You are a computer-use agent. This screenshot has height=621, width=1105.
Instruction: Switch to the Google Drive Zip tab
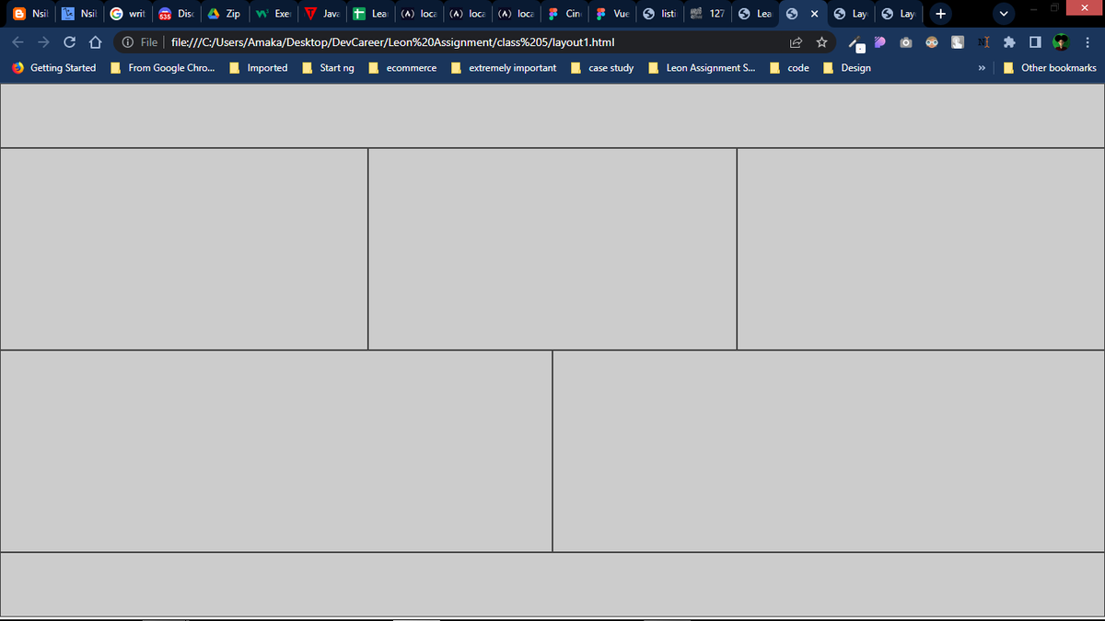[224, 14]
